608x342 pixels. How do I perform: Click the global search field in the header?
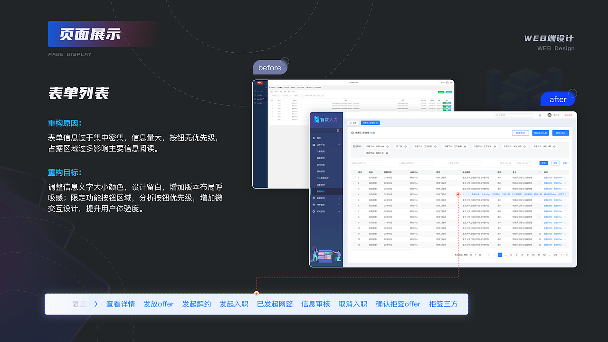pos(513,115)
